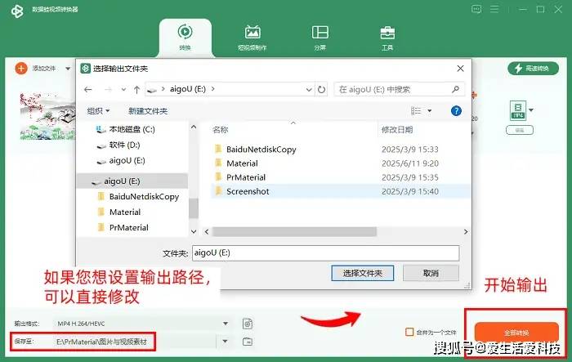The image size is (572, 362).
Task: Refresh the aigoU (E:) folder listing
Action: (x=321, y=89)
